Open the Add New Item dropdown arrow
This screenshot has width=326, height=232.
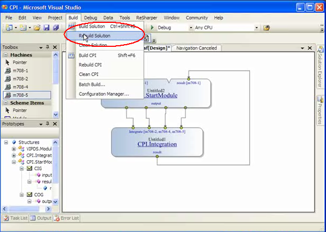click(x=30, y=28)
